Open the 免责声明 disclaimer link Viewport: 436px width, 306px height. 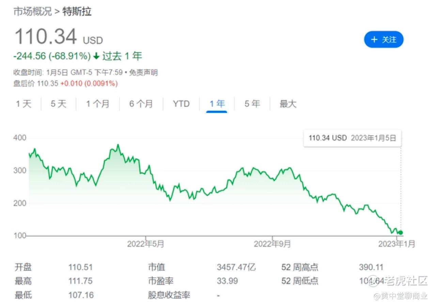click(x=143, y=72)
